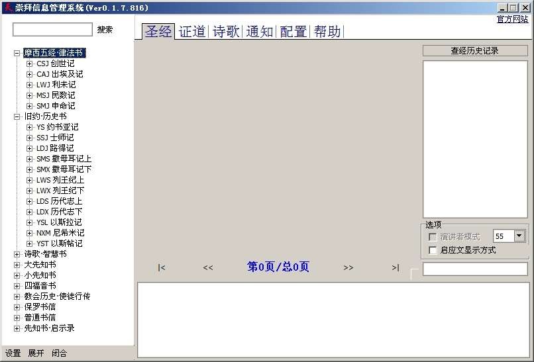This screenshot has height=362, width=534.
Task: Click 展开 to expand all
Action: pyautogui.click(x=36, y=353)
